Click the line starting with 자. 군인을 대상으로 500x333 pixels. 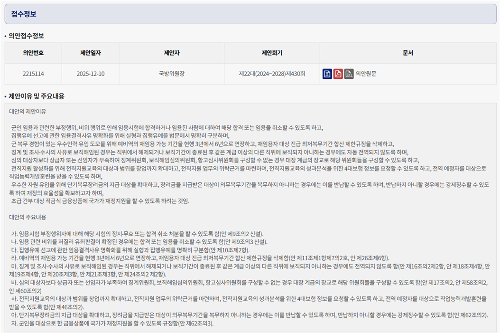point(113,323)
